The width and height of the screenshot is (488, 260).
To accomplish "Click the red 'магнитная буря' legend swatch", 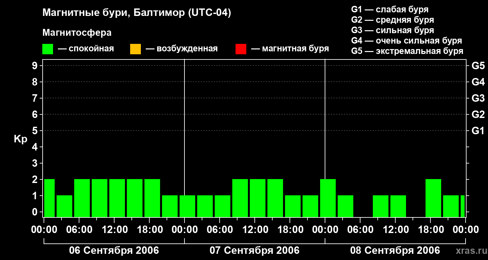I will pos(241,49).
